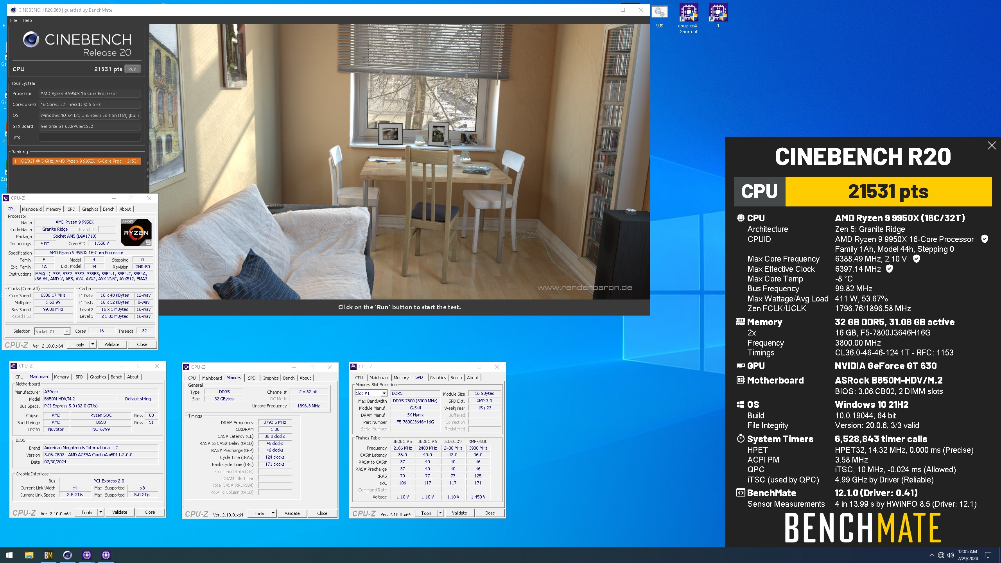Click the 3792.5 MHz DRAM Frequency value
This screenshot has height=563, width=1001.
[275, 422]
